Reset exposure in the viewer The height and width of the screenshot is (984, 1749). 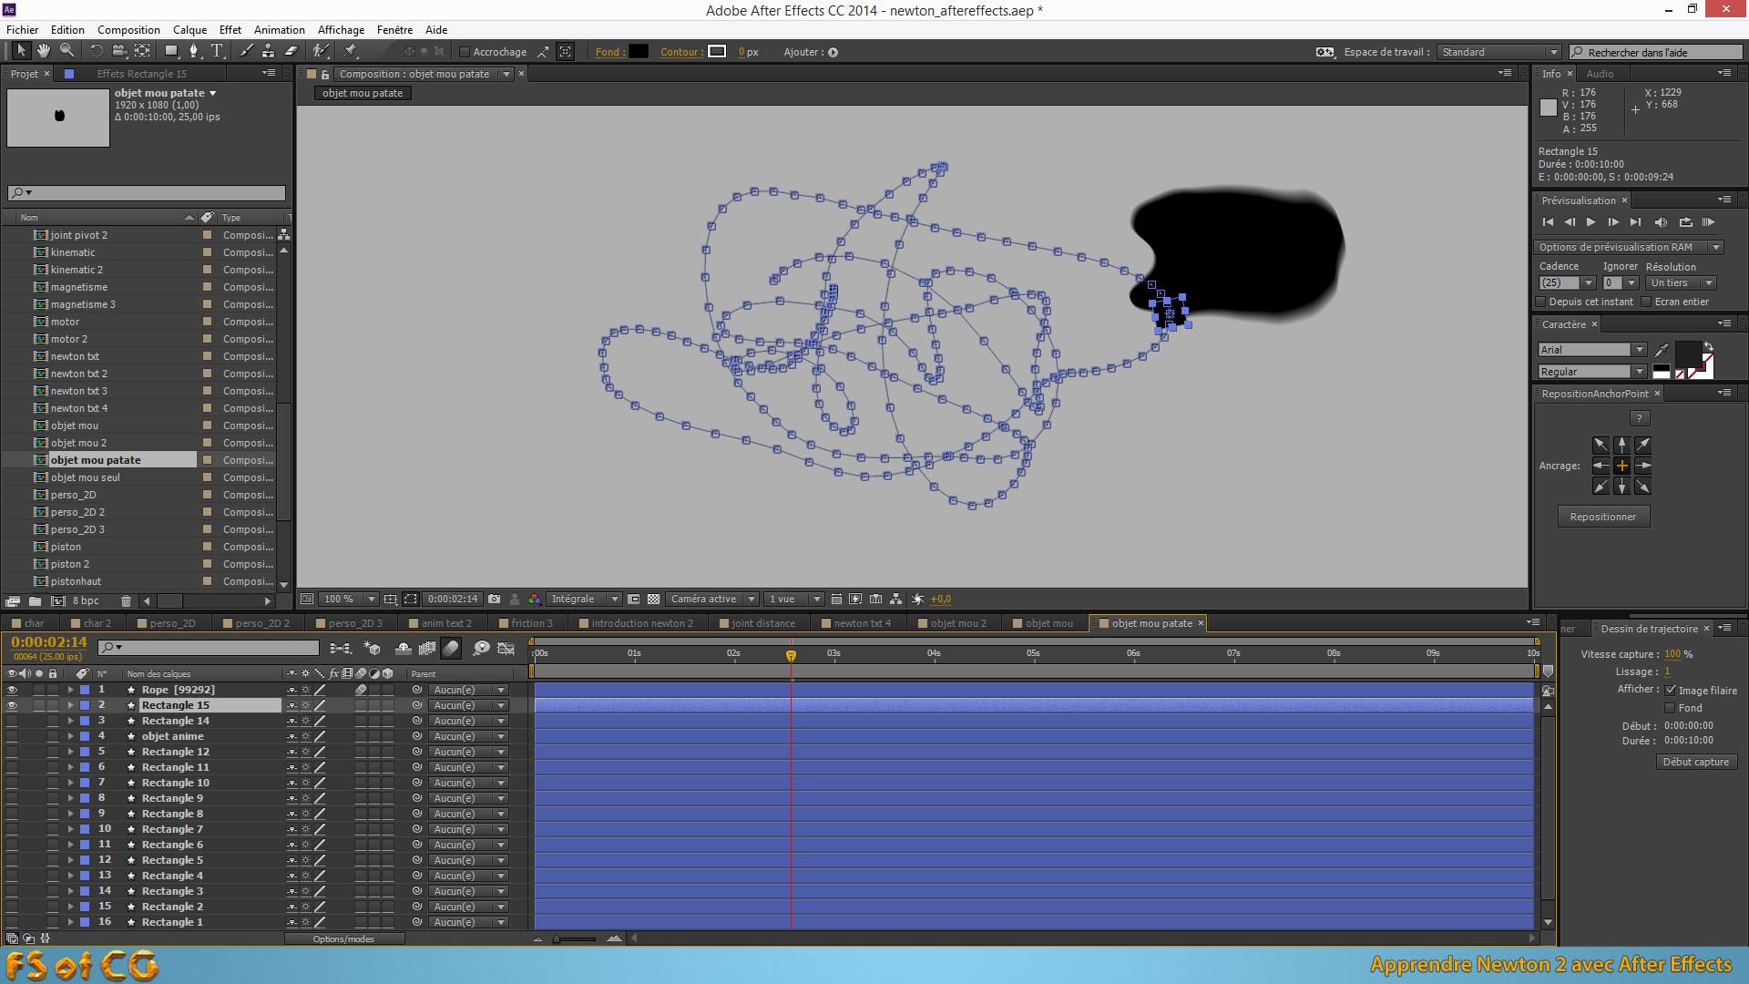917,600
